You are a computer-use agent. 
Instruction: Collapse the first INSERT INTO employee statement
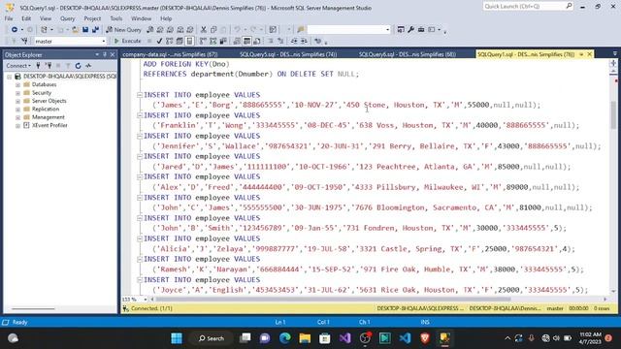[x=140, y=95]
